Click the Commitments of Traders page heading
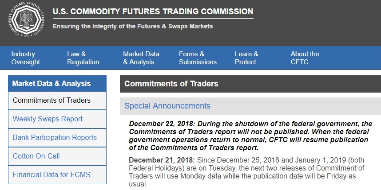This screenshot has width=381, height=190. coord(171,83)
